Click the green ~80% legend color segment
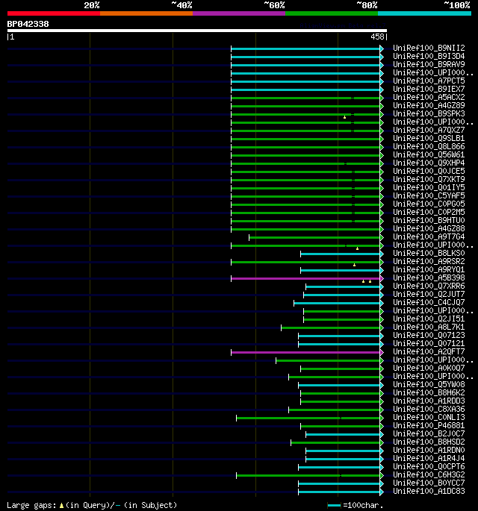The width and height of the screenshot is (478, 511). coord(332,13)
